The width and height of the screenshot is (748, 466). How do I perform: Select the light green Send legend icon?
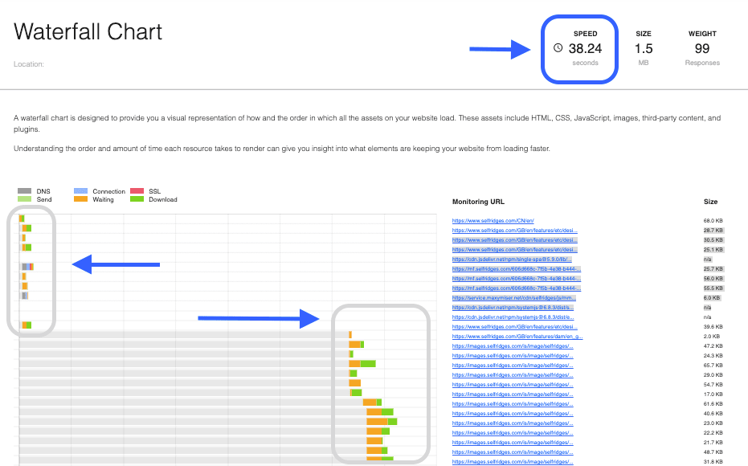click(x=25, y=199)
